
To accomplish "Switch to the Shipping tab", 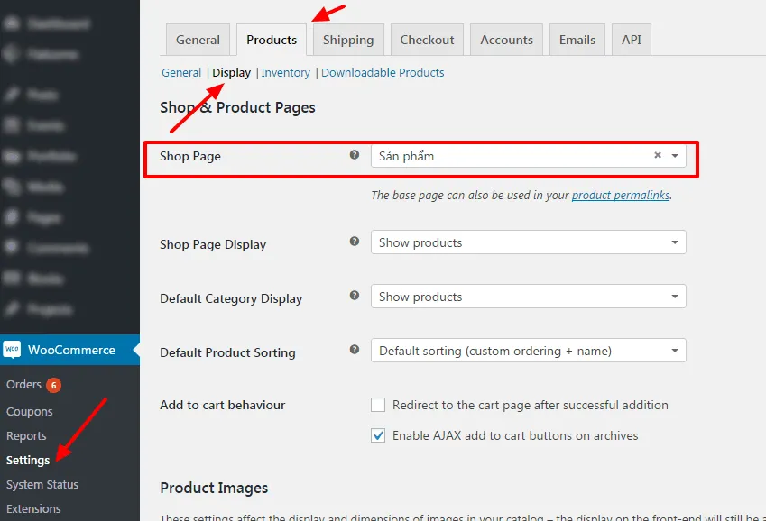I will pos(348,40).
